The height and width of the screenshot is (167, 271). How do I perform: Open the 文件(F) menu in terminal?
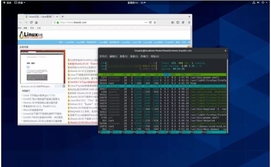(x=103, y=56)
